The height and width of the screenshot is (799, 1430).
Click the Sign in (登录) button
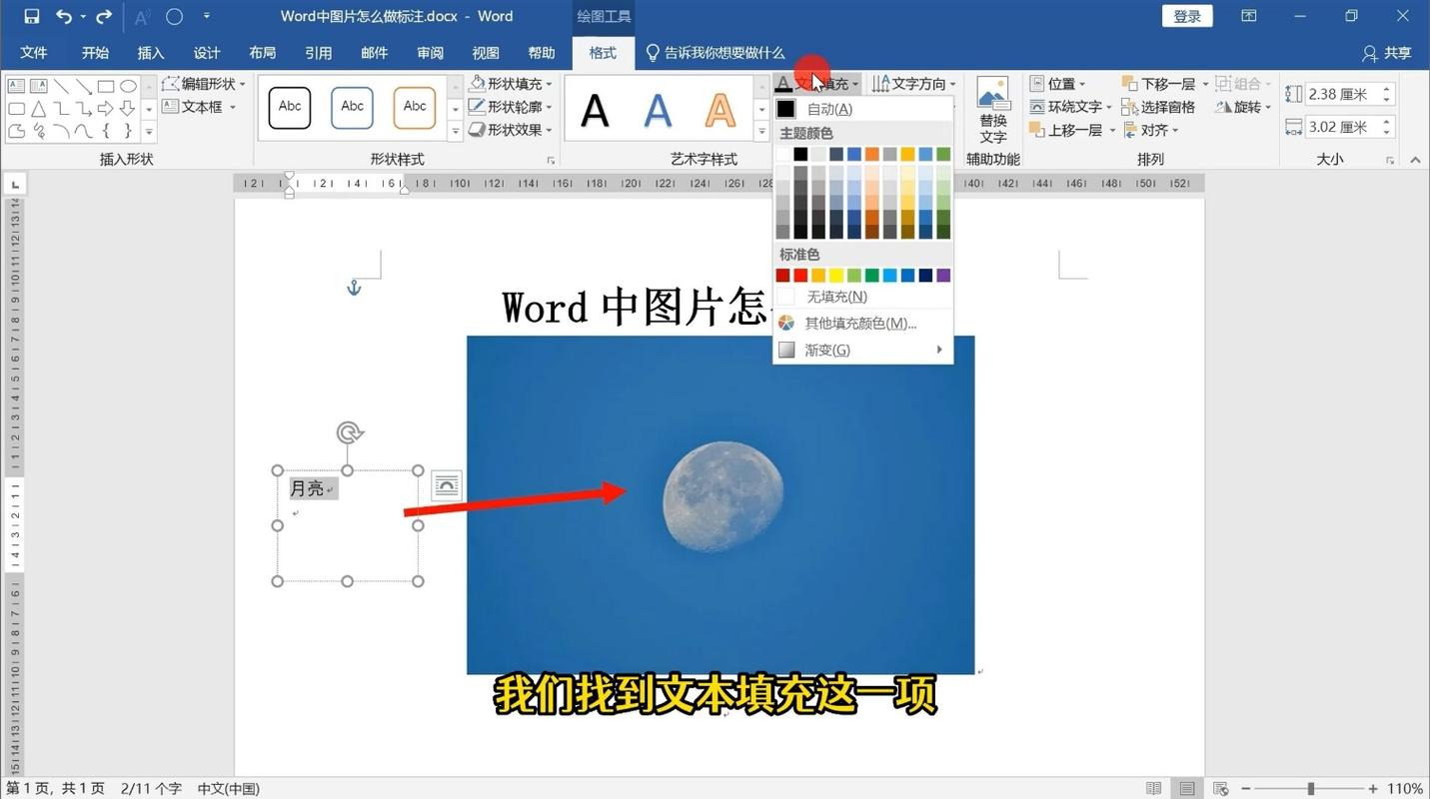pos(1187,16)
